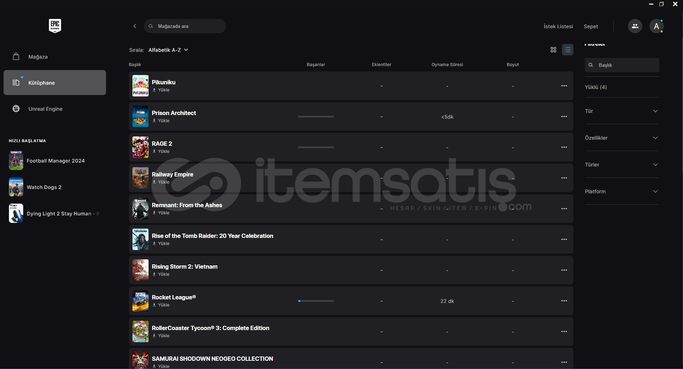Click the Prison Architect <5dk playtime

pos(447,117)
